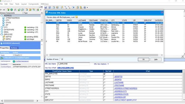Click the green dot beside EMAIL type

click(25, 32)
